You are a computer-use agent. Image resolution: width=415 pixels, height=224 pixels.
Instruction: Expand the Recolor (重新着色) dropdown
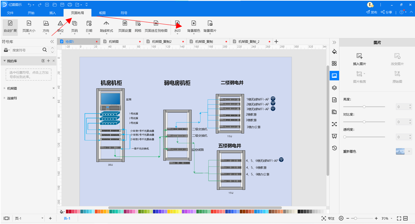click(409, 151)
